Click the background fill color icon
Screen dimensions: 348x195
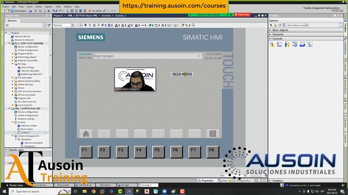pyautogui.click(x=123, y=25)
